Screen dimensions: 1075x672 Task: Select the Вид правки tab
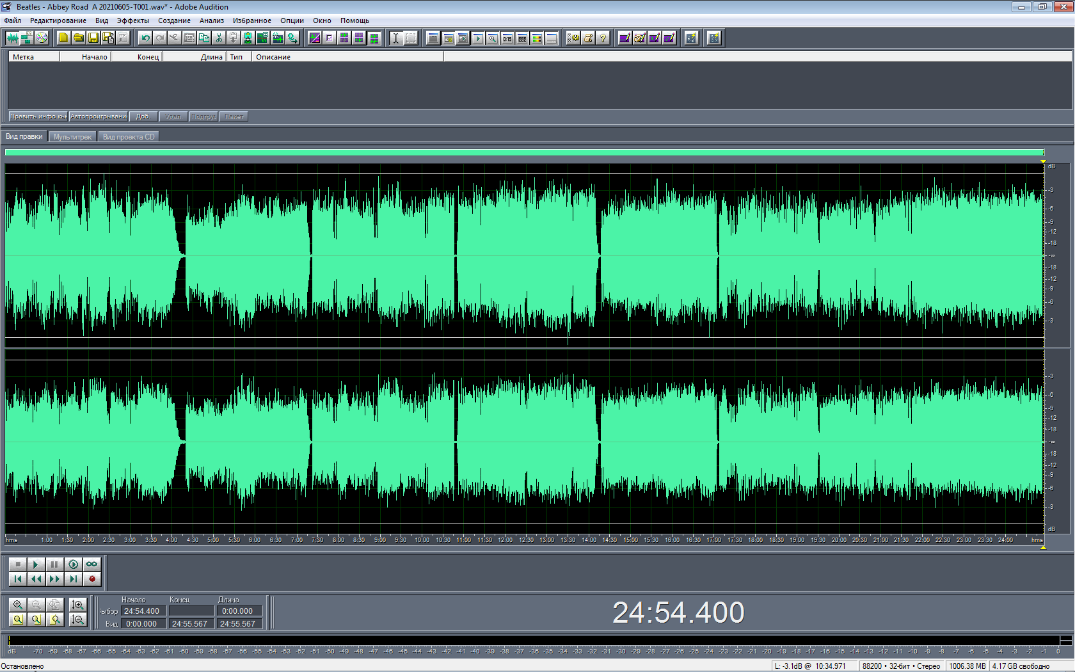click(x=24, y=136)
